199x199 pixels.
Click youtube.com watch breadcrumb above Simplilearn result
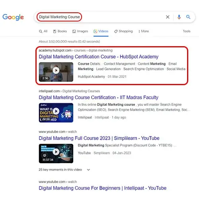pos(58,132)
